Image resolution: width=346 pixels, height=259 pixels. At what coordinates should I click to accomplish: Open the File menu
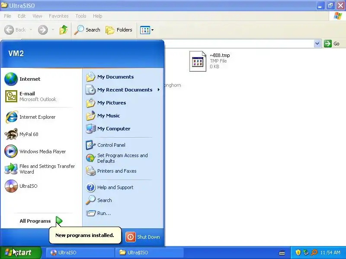(7, 16)
